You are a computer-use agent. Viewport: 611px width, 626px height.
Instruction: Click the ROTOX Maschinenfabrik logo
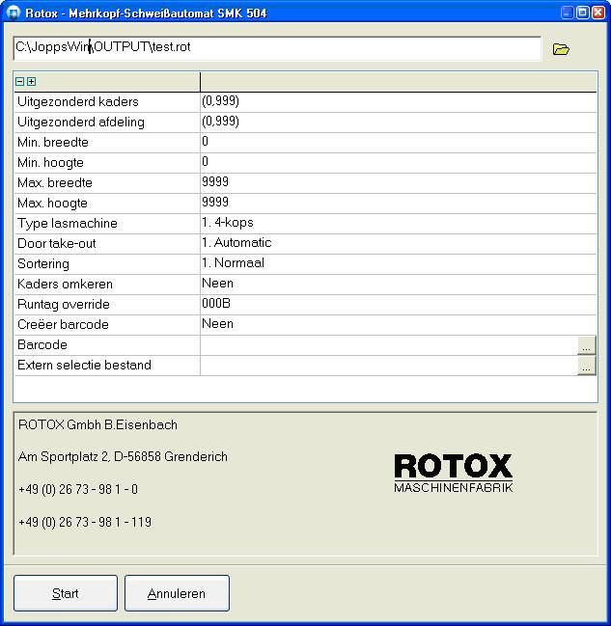tap(453, 473)
